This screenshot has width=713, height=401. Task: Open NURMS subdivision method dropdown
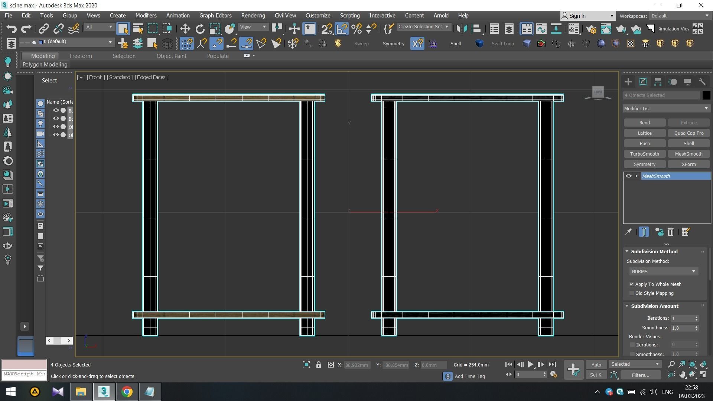pos(663,272)
